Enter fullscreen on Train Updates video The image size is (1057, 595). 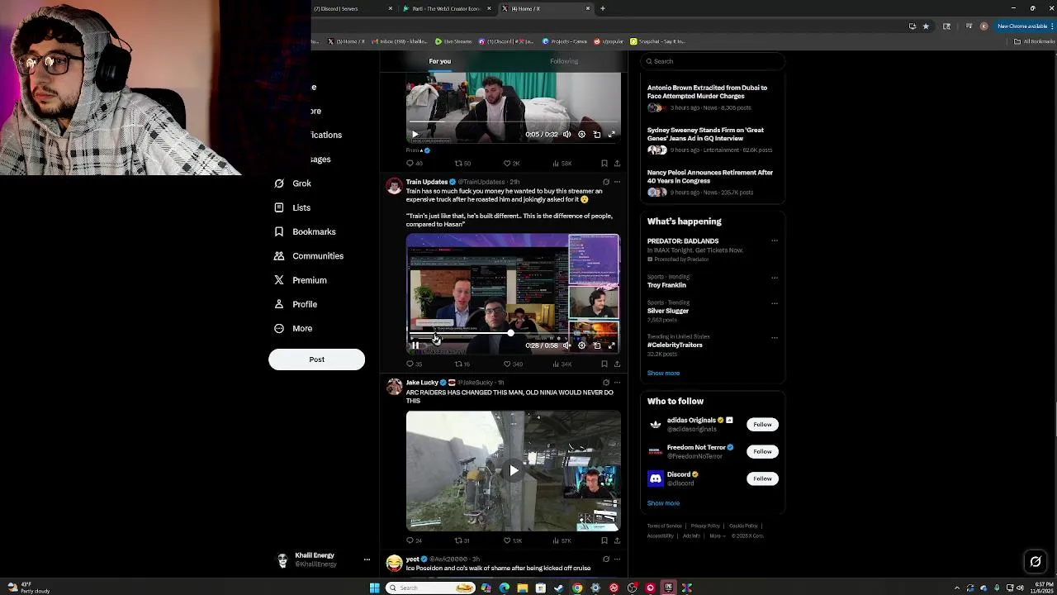[612, 345]
